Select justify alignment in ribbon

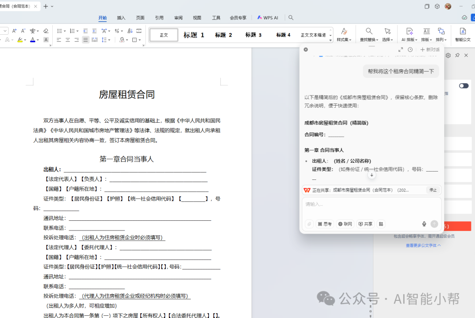pyautogui.click(x=86, y=40)
